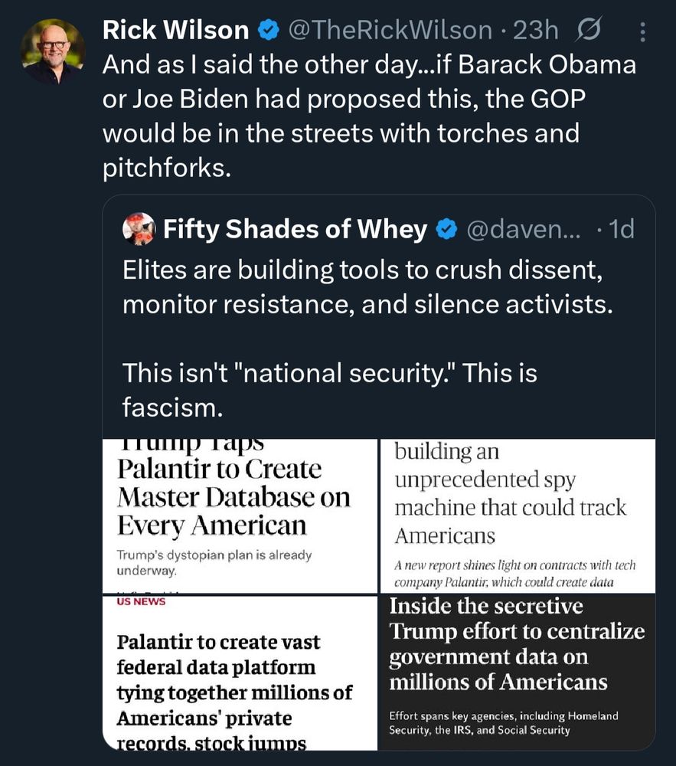
Task: Open Rick Wilson's profile picture
Action: tap(53, 51)
